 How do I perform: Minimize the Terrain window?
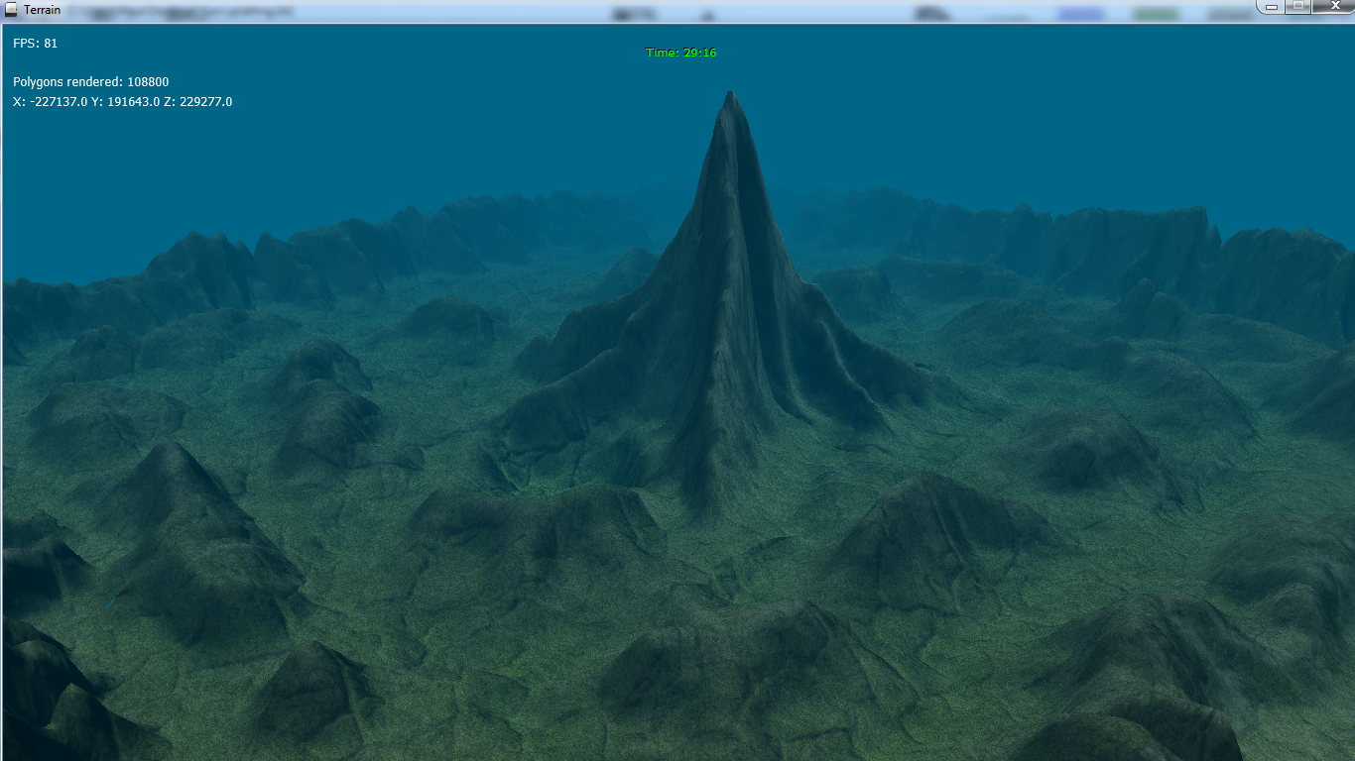(x=1272, y=6)
